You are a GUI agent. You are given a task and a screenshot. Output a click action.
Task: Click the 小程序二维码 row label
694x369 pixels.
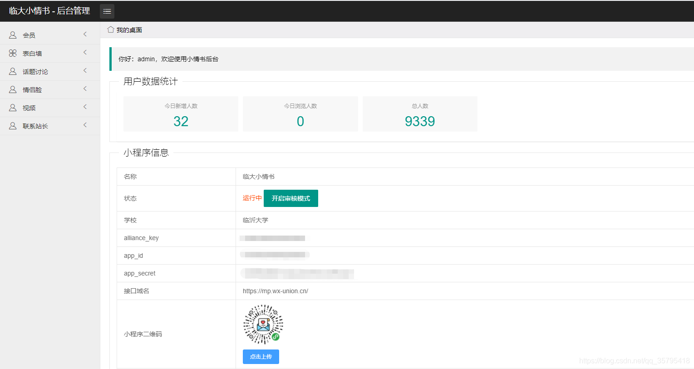pos(143,334)
